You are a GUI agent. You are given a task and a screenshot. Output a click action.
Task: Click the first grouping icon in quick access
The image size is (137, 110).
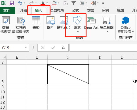click(82, 3)
